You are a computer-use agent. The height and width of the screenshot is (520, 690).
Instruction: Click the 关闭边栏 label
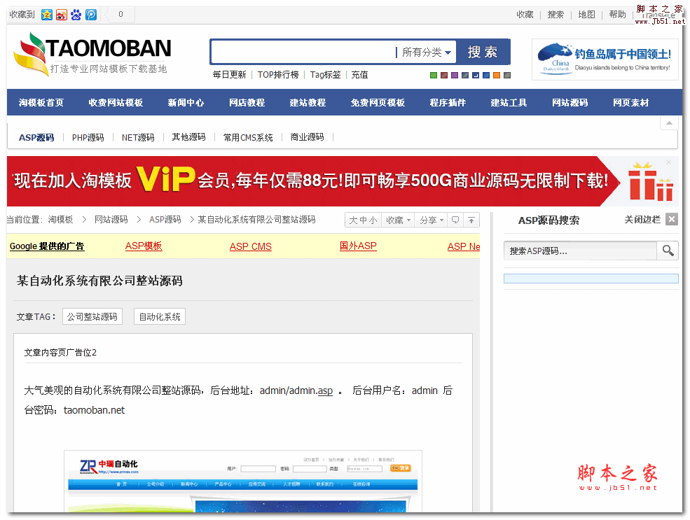pos(642,219)
